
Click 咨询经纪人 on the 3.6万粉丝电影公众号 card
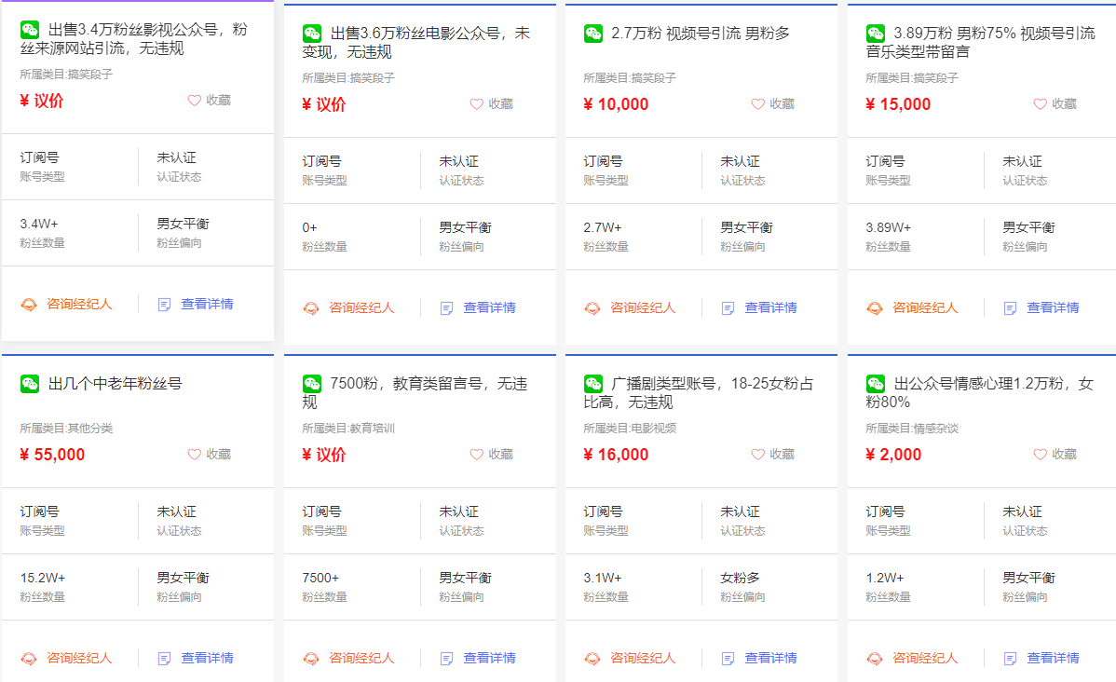pos(360,307)
